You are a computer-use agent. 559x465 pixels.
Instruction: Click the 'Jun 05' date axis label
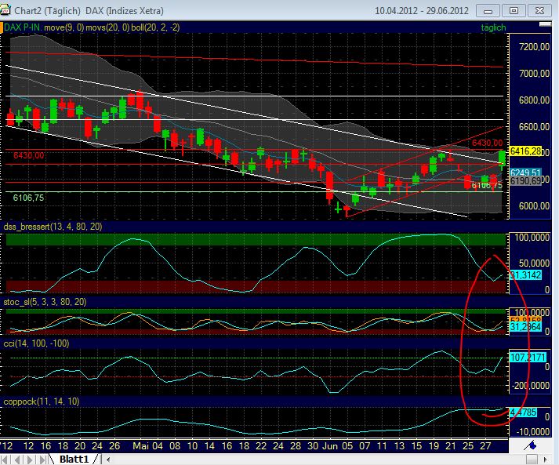(x=338, y=446)
